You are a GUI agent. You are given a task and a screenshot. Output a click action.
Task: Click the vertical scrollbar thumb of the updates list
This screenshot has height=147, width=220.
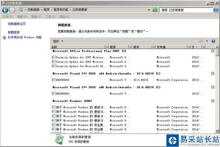tap(217, 52)
